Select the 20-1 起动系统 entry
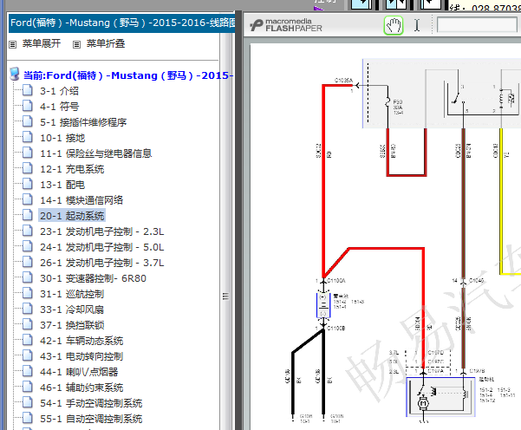Image resolution: width=521 pixels, height=430 pixels. (x=72, y=216)
